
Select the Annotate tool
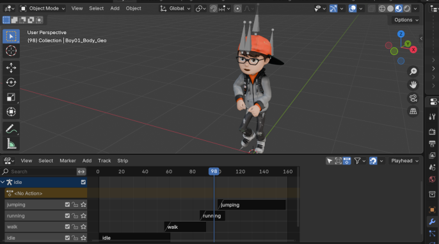(12, 129)
